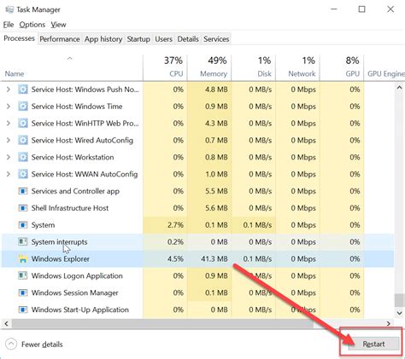Viewport: 405px width, 359px height.
Task: Select the Shell Infrastructure Host icon
Action: coord(23,208)
